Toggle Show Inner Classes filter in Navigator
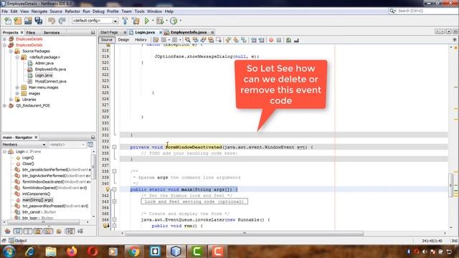 (x=48, y=231)
